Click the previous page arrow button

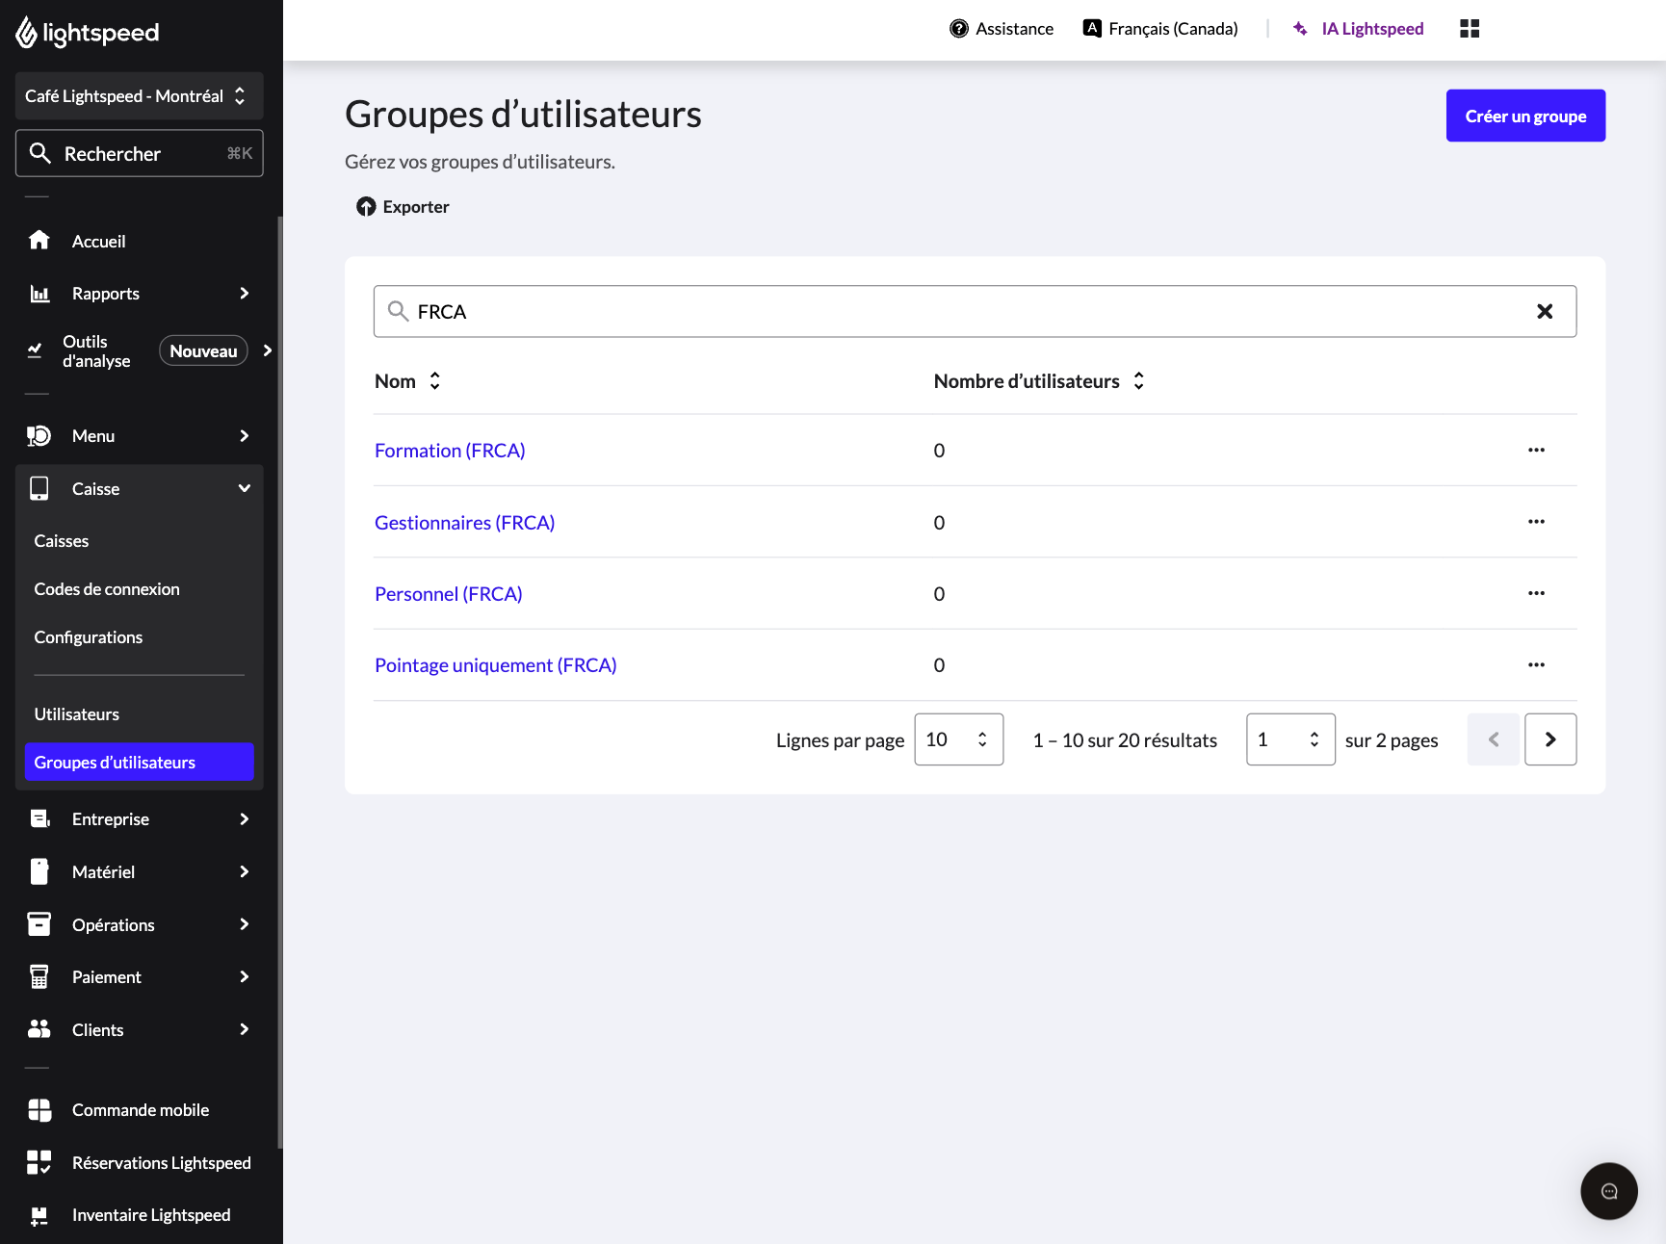pyautogui.click(x=1494, y=739)
